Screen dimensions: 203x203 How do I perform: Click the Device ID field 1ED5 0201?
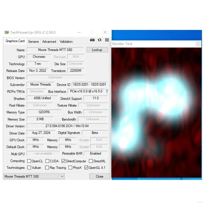pyautogui.click(x=90, y=84)
